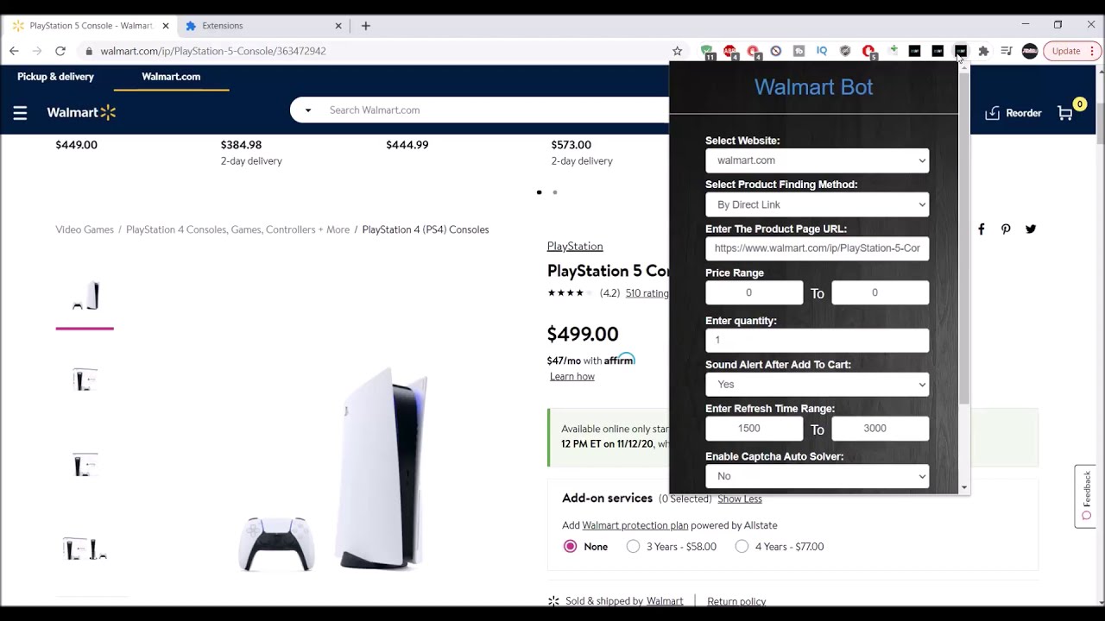Close the PlayStation 5 Console tab
Viewport: 1105px width, 621px height.
pyautogui.click(x=166, y=26)
